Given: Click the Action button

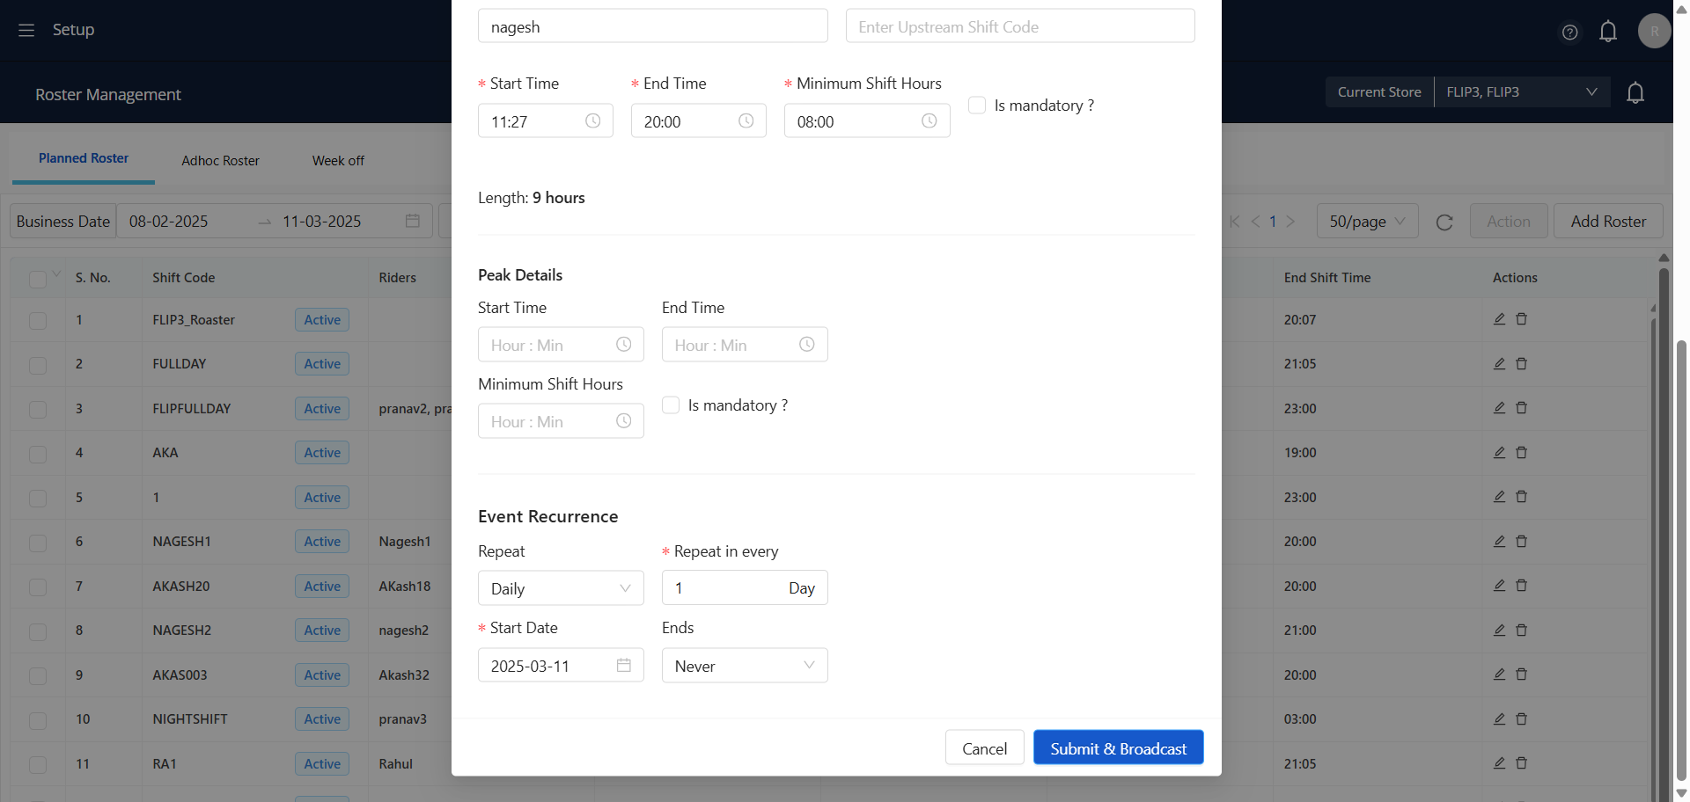Looking at the screenshot, I should click(1509, 222).
